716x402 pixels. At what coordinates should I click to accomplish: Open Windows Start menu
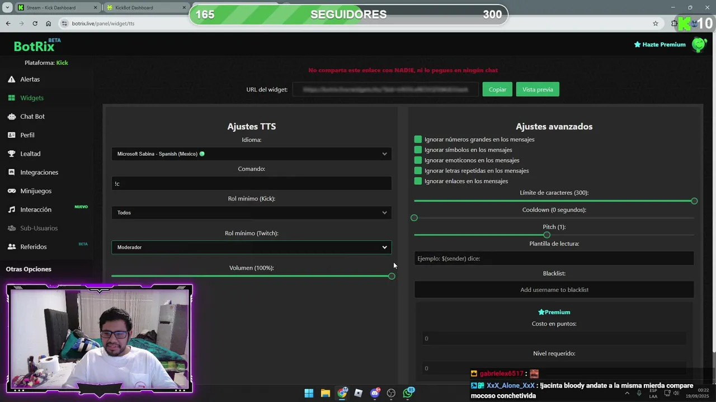(x=309, y=393)
